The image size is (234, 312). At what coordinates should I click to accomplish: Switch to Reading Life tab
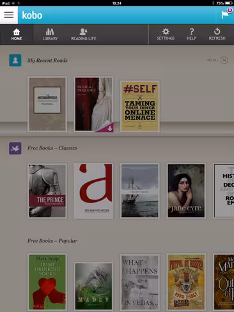(x=84, y=35)
